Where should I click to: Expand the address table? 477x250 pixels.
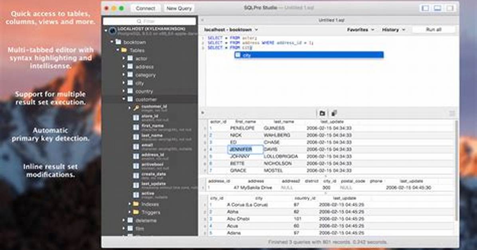pyautogui.click(x=124, y=66)
